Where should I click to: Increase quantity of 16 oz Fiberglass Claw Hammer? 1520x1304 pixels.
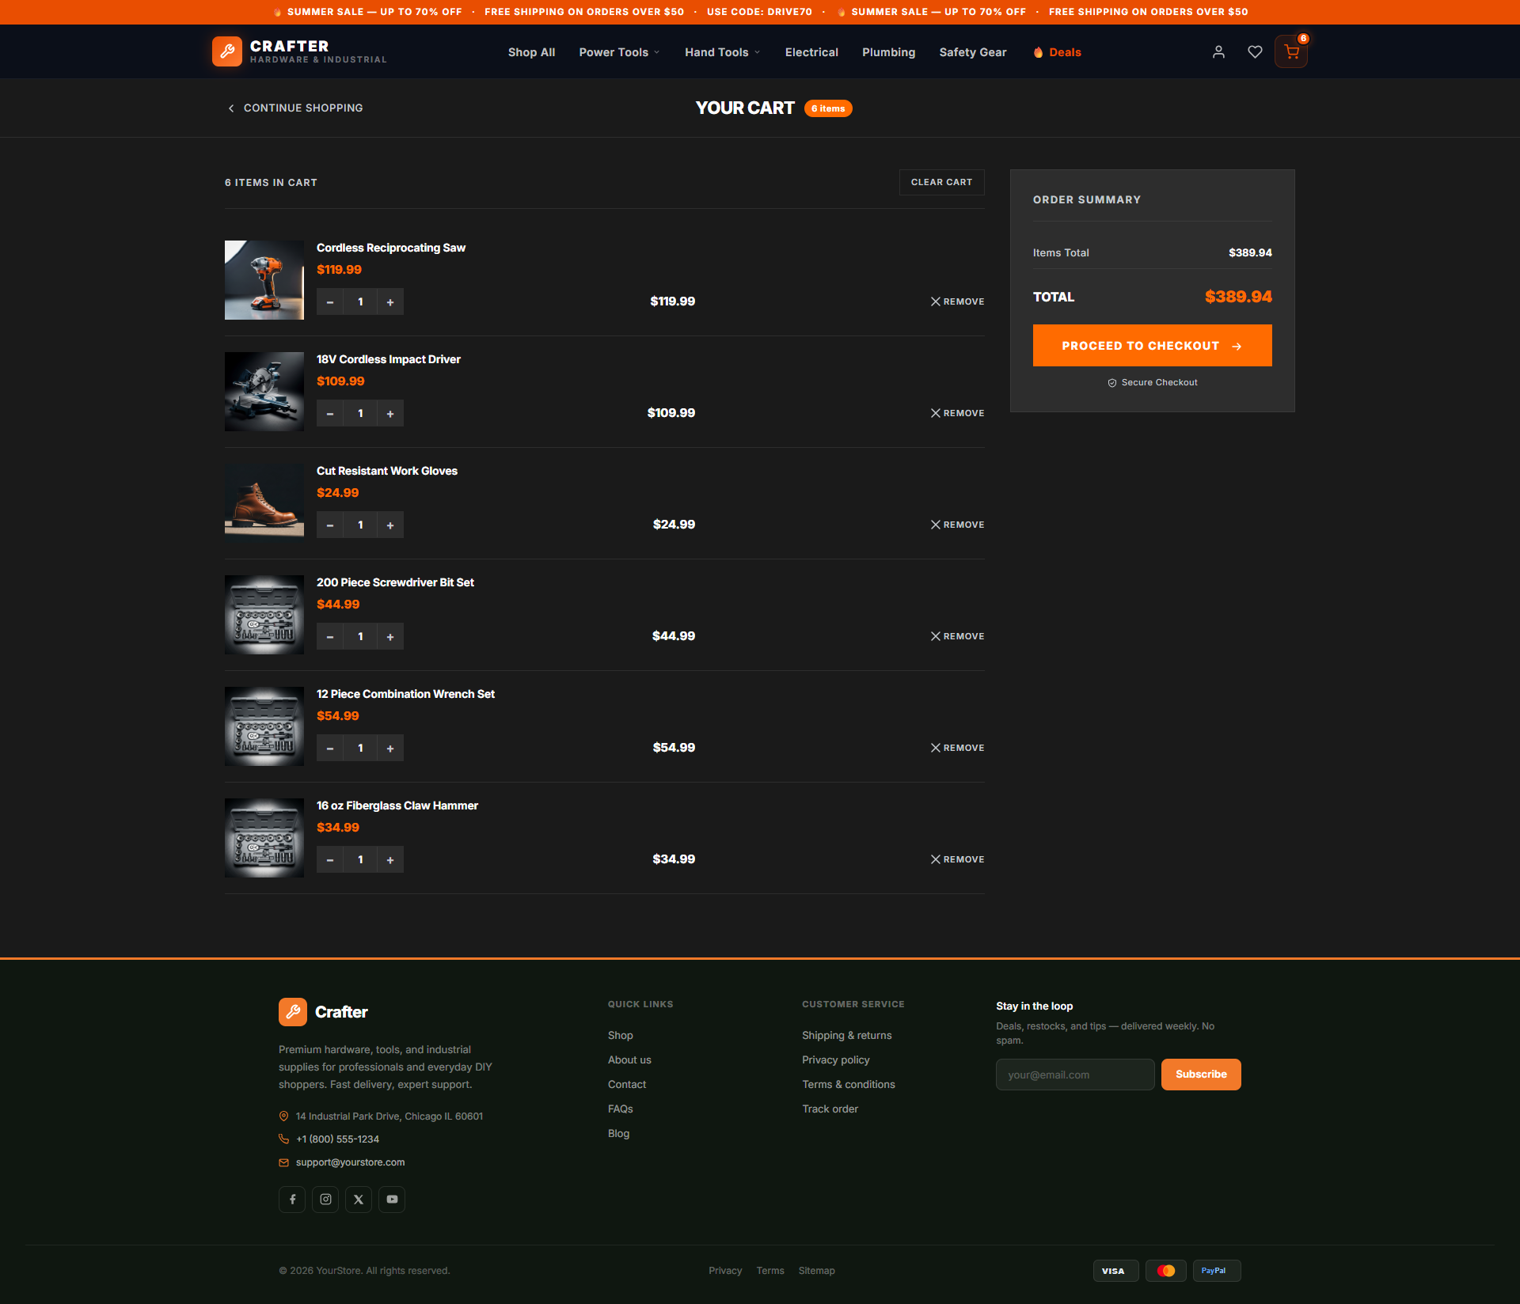(390, 859)
